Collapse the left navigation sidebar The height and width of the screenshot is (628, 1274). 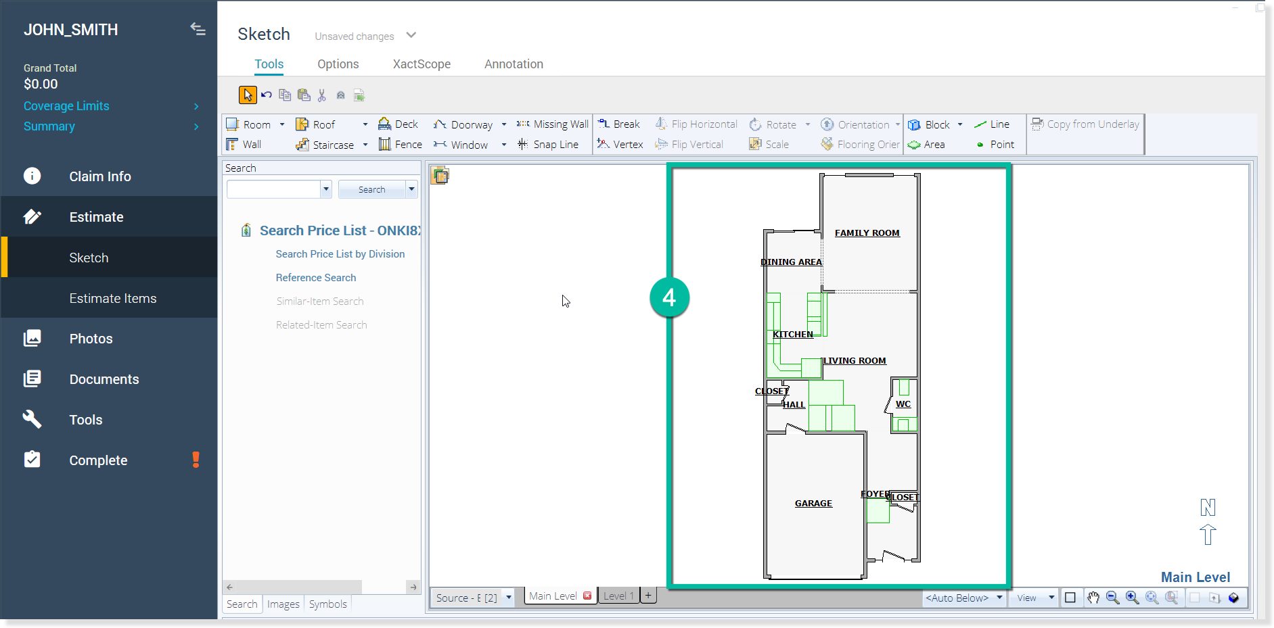pos(198,29)
